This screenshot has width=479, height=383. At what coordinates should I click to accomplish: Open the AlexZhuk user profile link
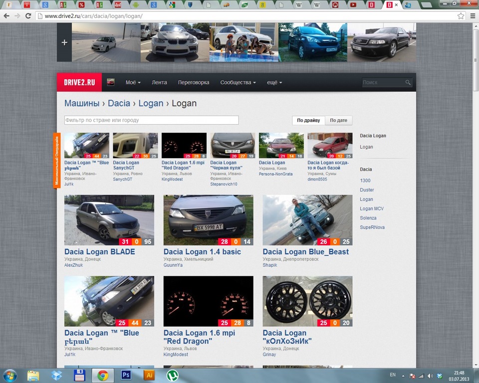click(73, 265)
